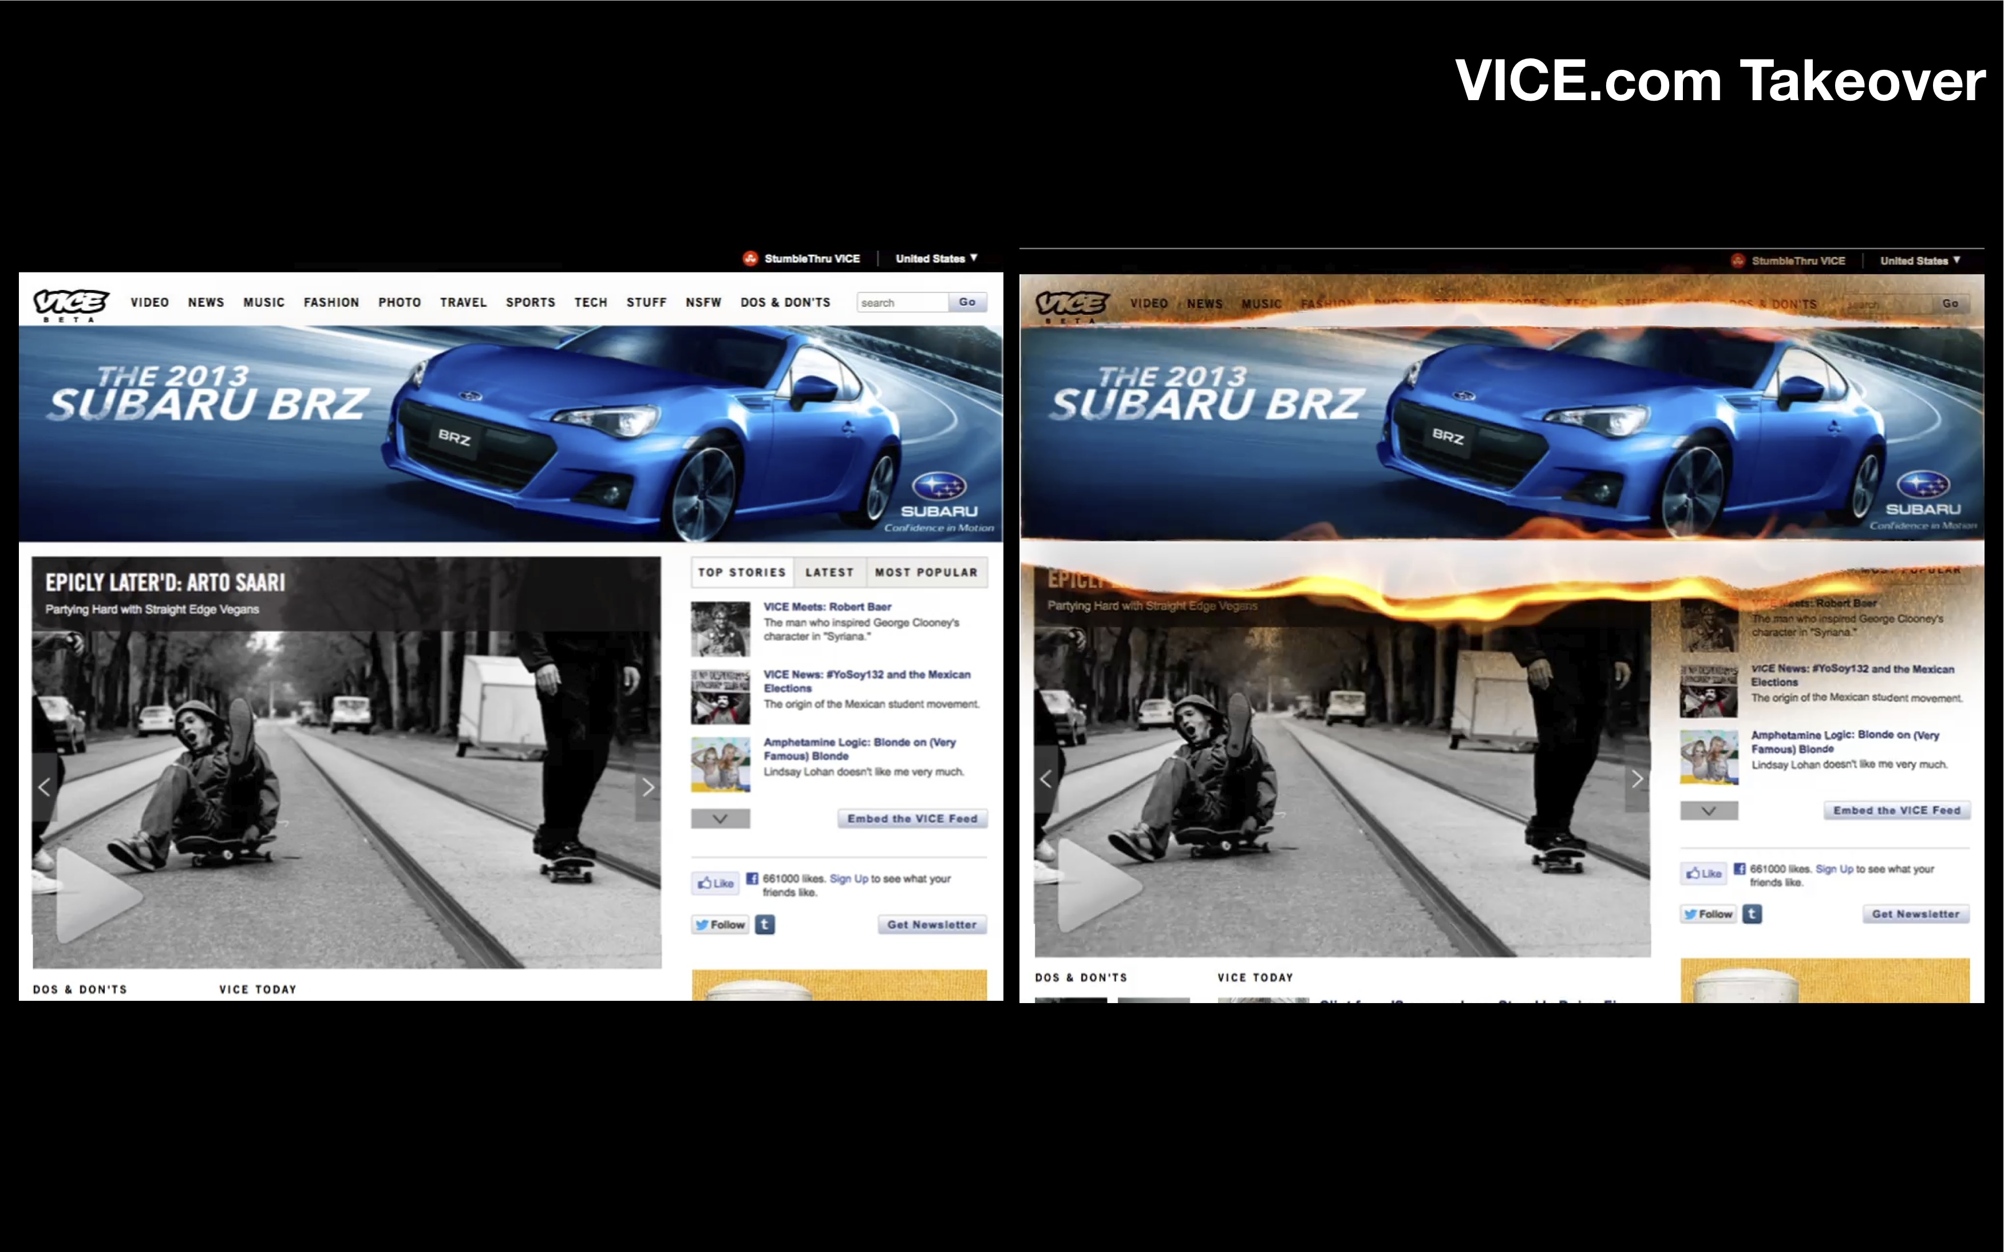
Task: Open VICE Meets: Robert Baer link, left side
Action: click(827, 606)
